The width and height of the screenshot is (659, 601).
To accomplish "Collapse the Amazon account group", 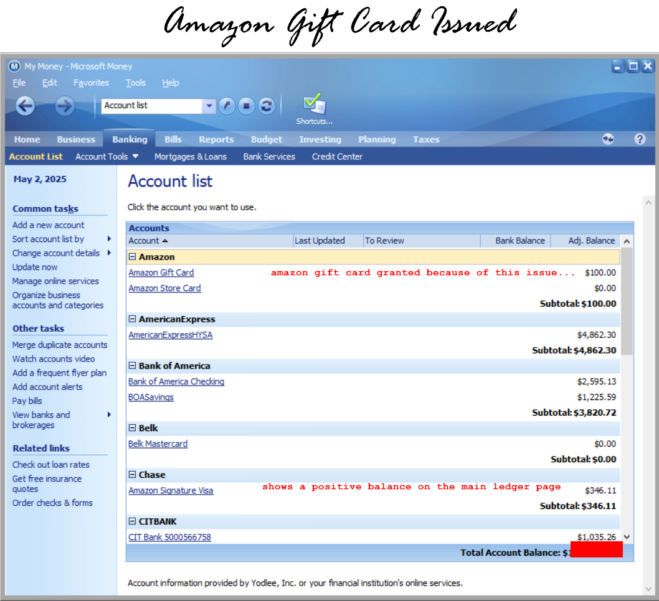I will click(133, 256).
